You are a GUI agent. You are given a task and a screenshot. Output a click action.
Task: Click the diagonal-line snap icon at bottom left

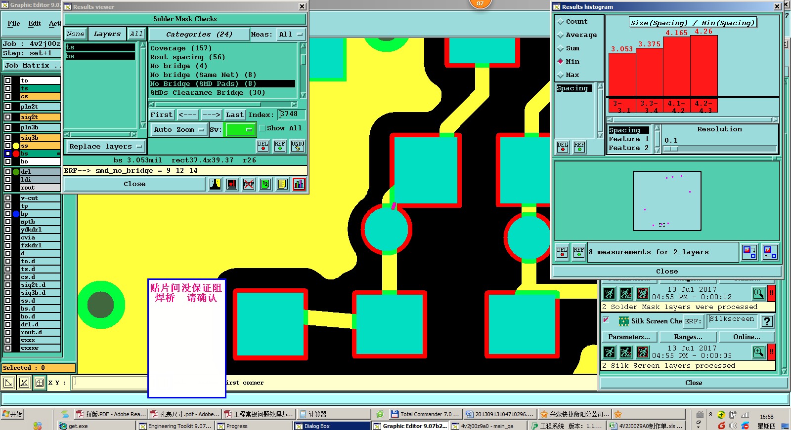pos(24,383)
